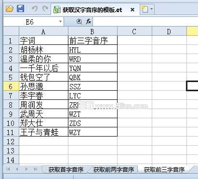The width and height of the screenshot is (198, 179).
Task: Click cell containing ZDS
Action: 92,123
